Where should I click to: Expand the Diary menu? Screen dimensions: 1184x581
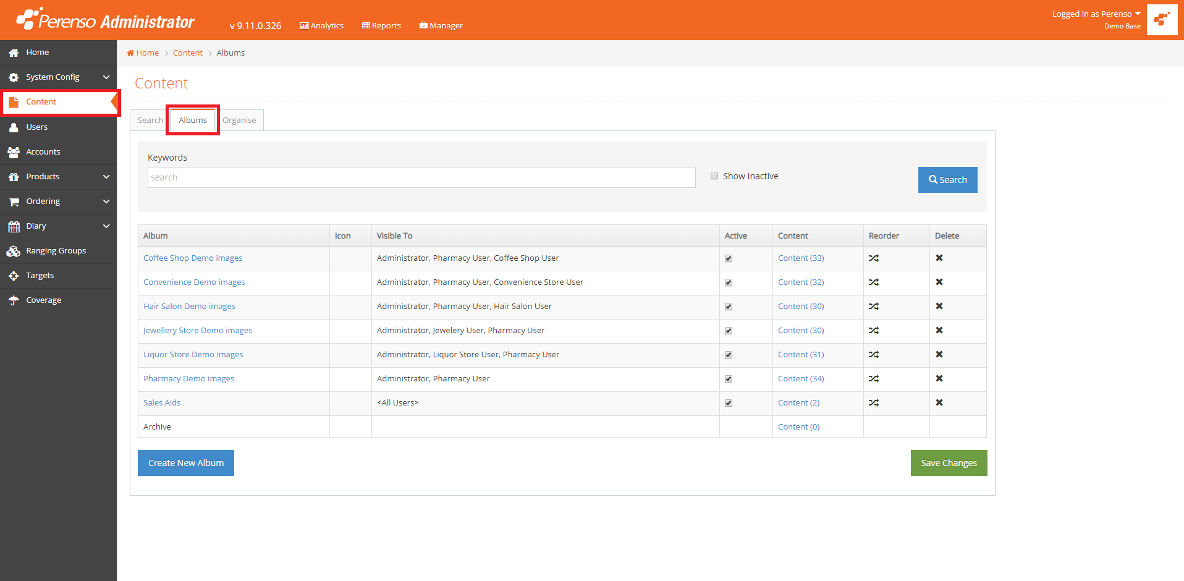(x=58, y=226)
